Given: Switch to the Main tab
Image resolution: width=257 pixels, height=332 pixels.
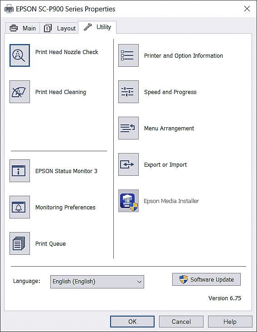Looking at the screenshot, I should click(x=23, y=28).
